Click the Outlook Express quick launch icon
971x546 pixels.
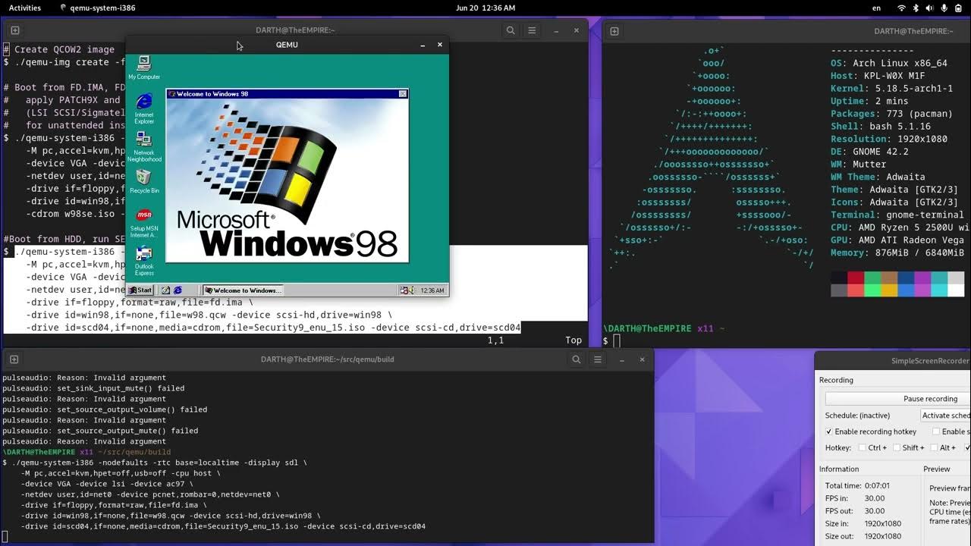pyautogui.click(x=165, y=290)
